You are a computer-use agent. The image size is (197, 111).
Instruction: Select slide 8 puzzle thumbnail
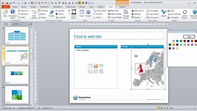[17, 95]
